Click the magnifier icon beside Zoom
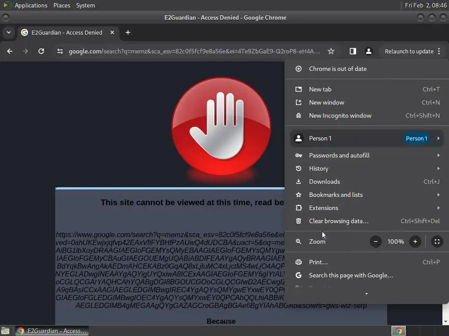The height and width of the screenshot is (336, 449). [298, 241]
